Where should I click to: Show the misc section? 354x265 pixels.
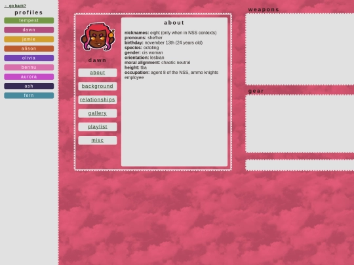[x=98, y=140]
